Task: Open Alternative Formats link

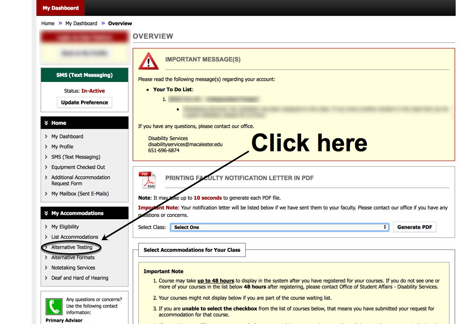Action: tap(73, 257)
